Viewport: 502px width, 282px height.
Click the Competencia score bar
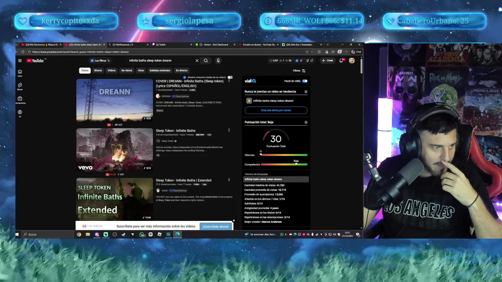[284, 164]
